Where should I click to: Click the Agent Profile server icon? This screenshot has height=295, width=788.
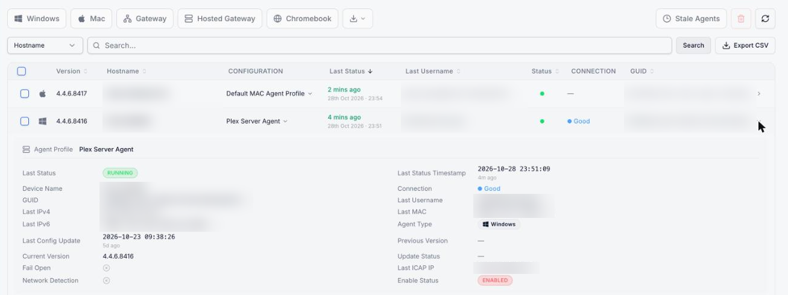coord(26,149)
